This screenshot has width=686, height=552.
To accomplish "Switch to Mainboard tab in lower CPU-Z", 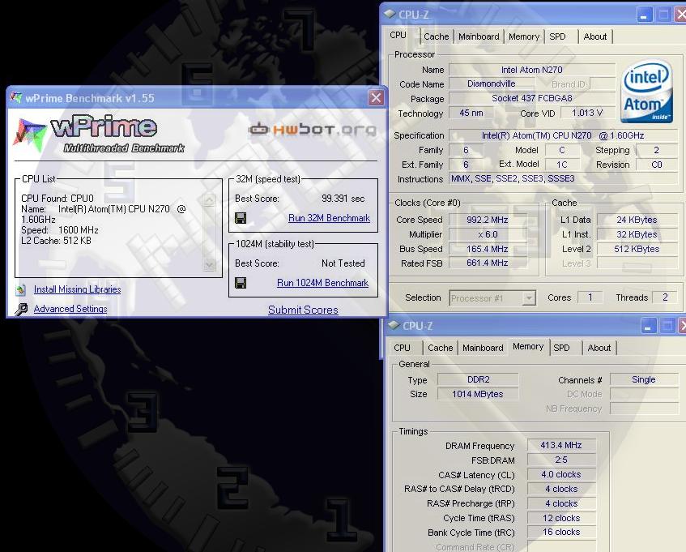I will pyautogui.click(x=483, y=348).
